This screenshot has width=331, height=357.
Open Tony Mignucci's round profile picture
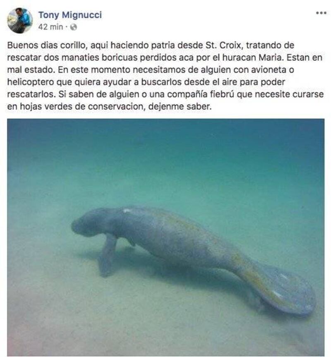[x=20, y=21]
